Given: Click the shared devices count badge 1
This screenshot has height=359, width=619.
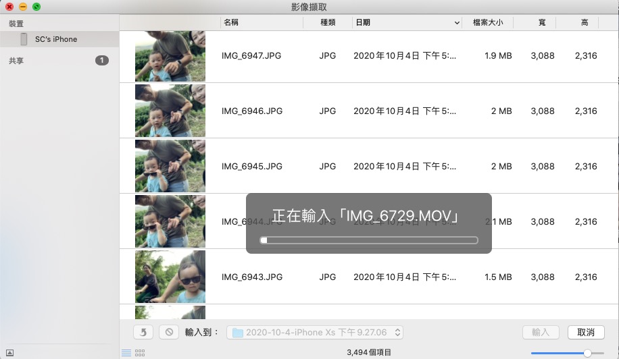Looking at the screenshot, I should [102, 60].
